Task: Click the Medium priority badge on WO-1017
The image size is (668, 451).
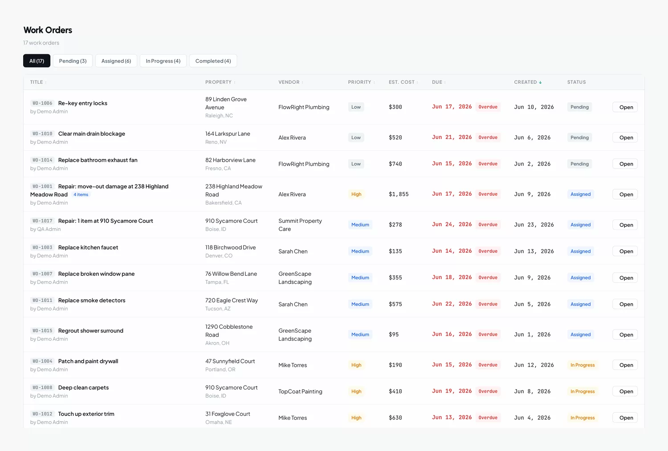Action: (x=360, y=225)
